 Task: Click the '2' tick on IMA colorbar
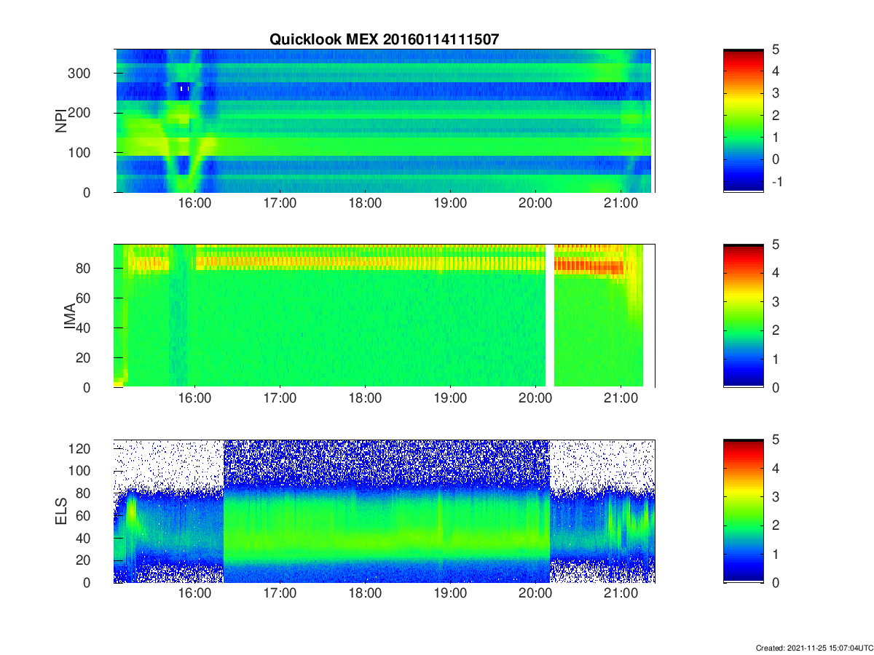click(x=776, y=330)
